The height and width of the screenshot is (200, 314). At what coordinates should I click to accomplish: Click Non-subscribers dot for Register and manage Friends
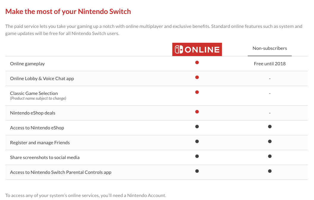[270, 142]
